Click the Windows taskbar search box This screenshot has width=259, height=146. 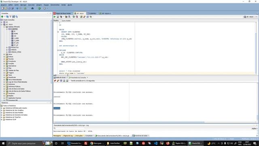pos(24,143)
